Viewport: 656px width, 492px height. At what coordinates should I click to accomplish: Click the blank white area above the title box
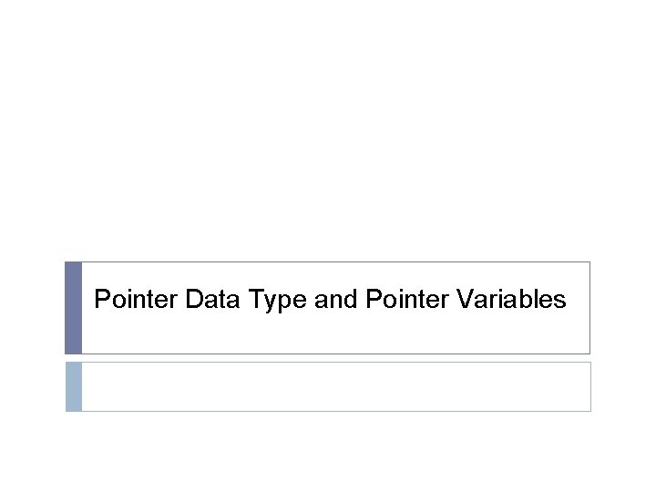pos(328,137)
